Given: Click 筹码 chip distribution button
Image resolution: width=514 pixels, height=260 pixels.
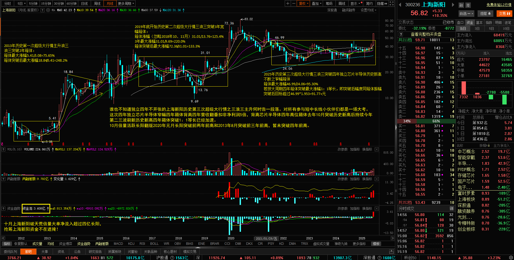Looking at the screenshot, I should click(x=329, y=4).
